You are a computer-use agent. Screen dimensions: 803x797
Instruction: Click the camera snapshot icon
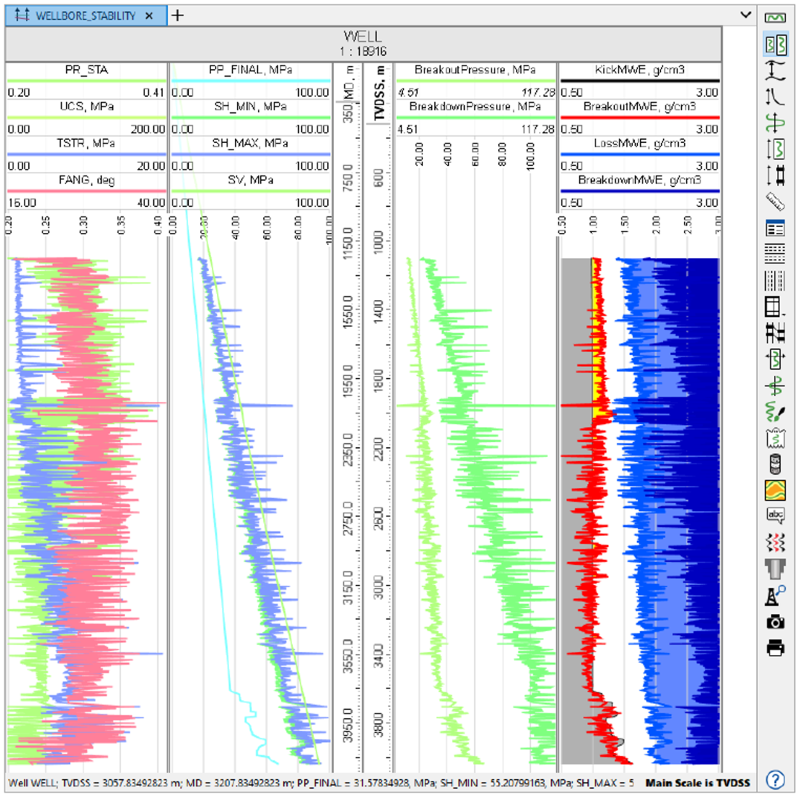click(x=775, y=621)
